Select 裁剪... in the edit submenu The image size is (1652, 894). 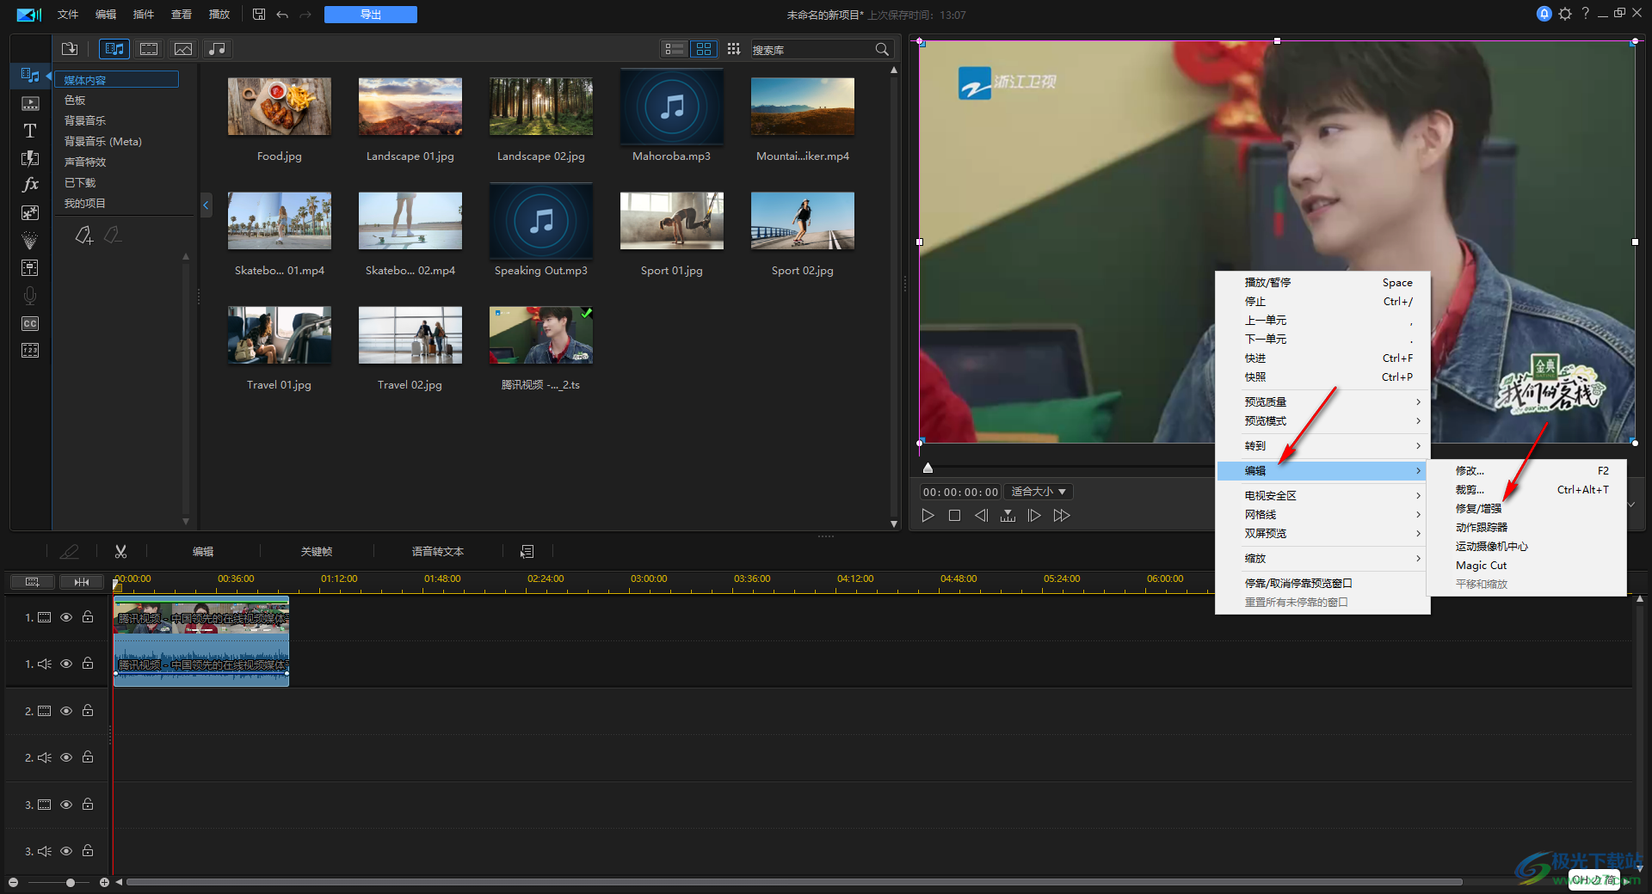tap(1526, 489)
